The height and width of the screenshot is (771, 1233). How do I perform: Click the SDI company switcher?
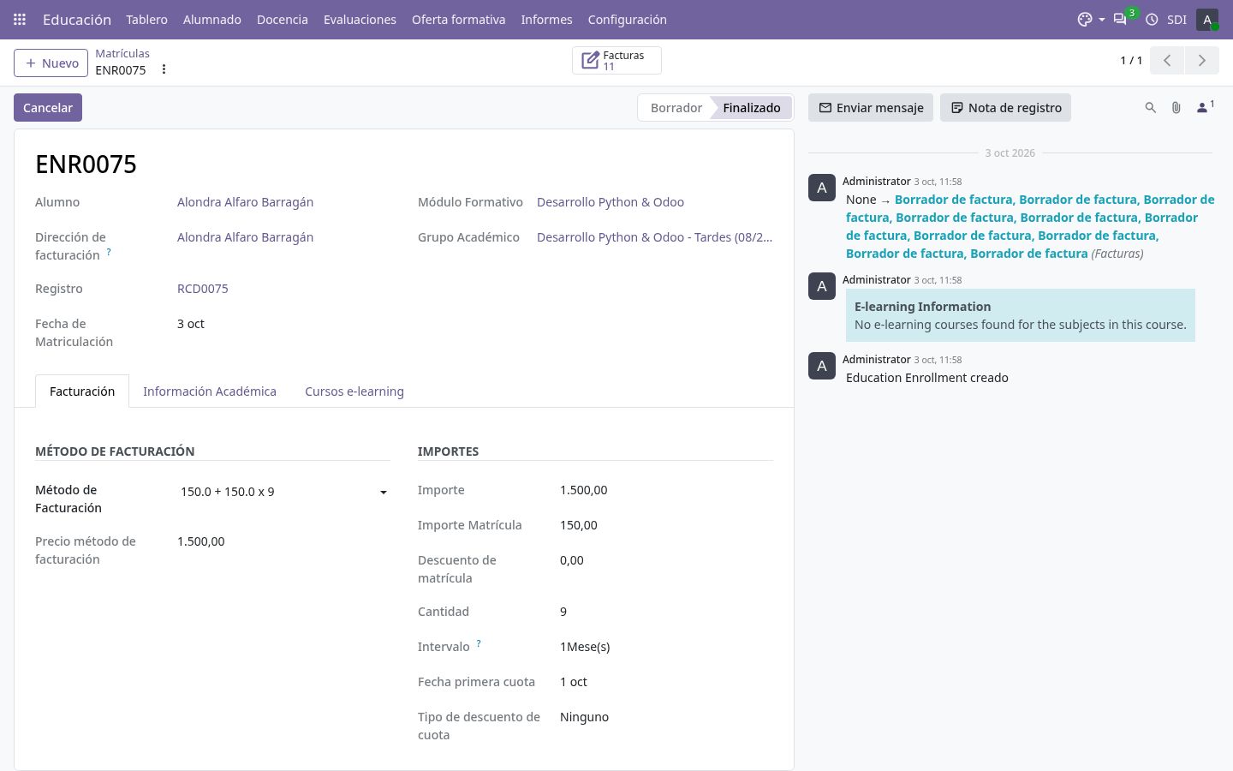pos(1176,20)
